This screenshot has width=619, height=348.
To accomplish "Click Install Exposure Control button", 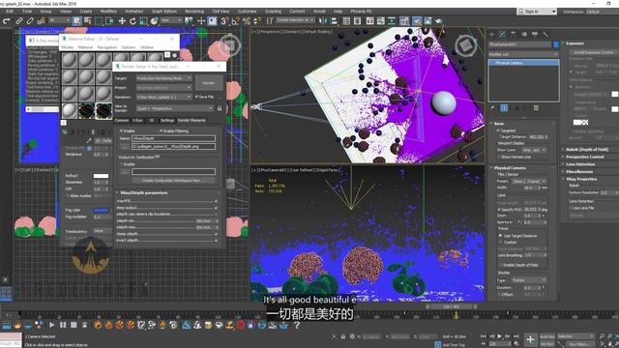I will click(593, 52).
